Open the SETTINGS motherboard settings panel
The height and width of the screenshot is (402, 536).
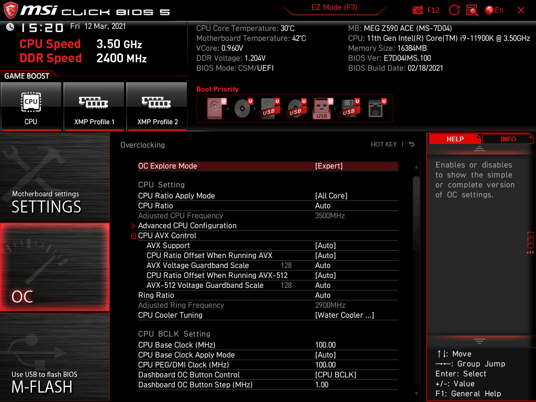tap(54, 177)
